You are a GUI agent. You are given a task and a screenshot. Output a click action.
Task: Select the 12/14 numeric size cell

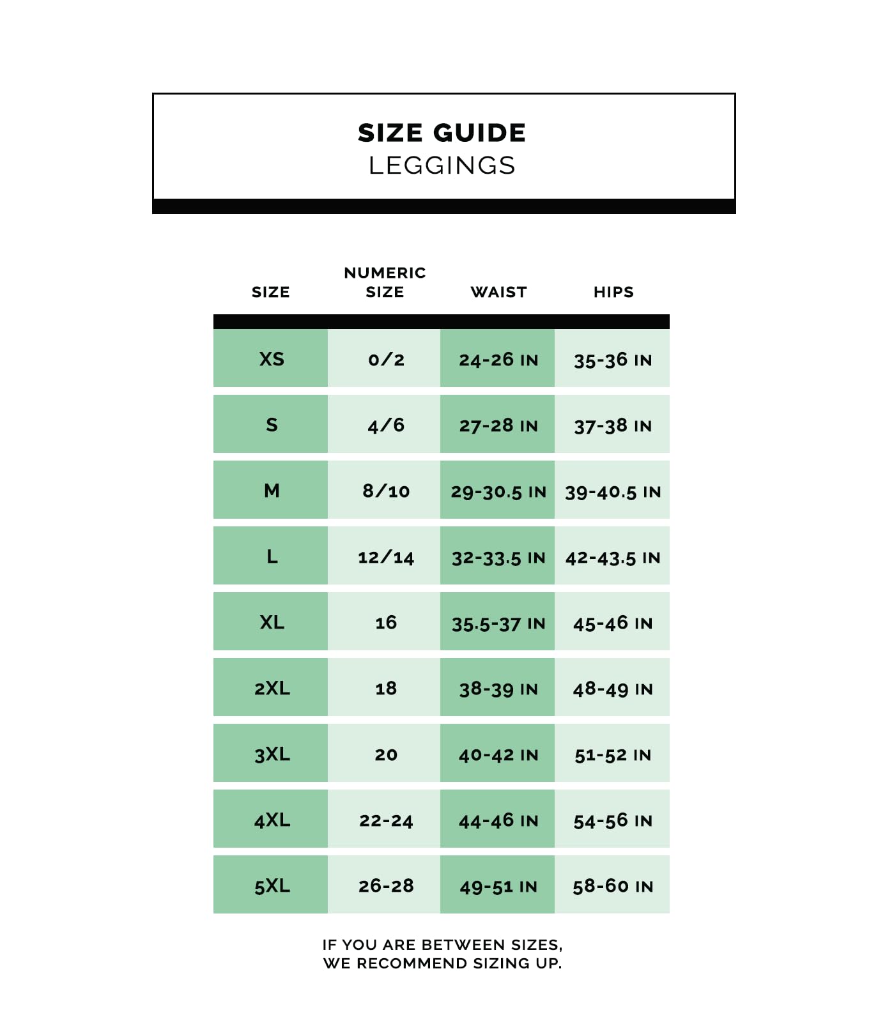coord(385,557)
